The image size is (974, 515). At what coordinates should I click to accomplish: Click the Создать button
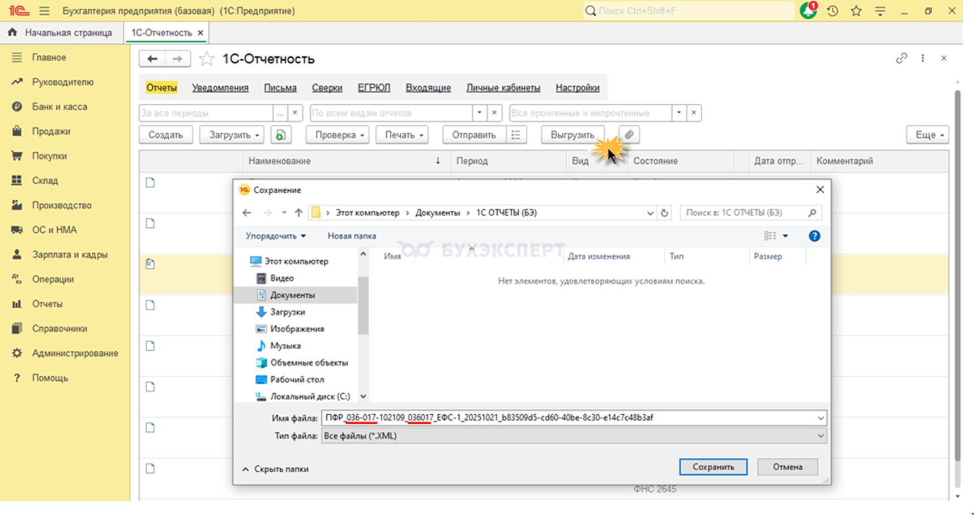click(166, 135)
